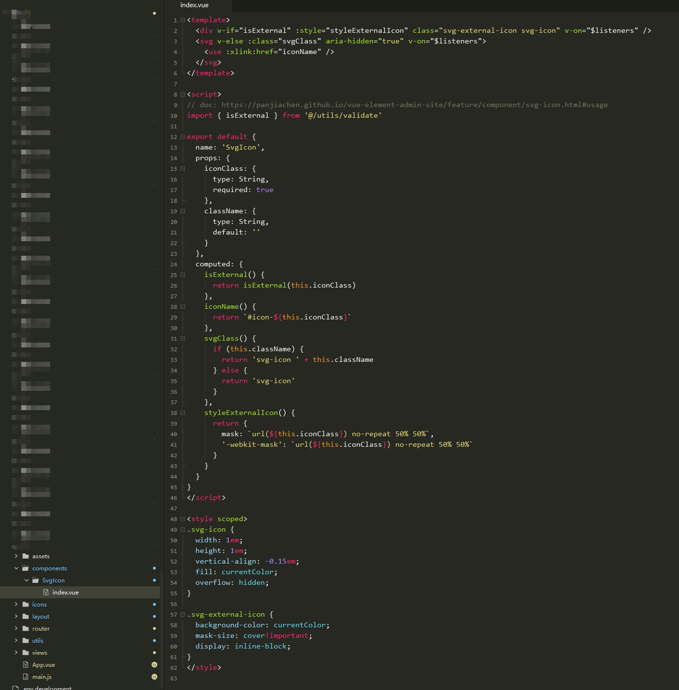Collapse the SvgIcon folder chevron
The image size is (679, 690).
click(27, 580)
